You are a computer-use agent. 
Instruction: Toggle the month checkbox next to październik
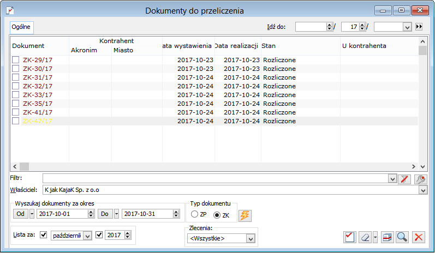point(43,234)
